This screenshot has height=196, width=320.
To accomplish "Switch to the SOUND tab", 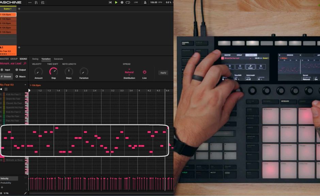I will coord(23,59).
